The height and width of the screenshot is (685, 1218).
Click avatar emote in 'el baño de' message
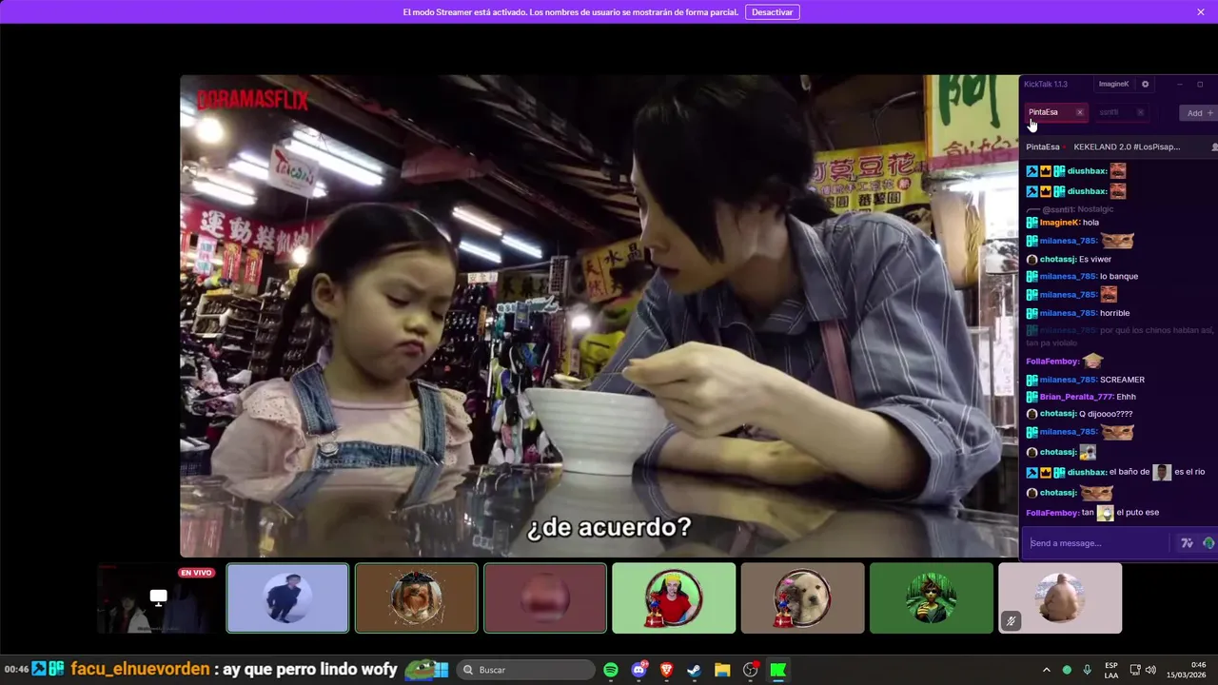coord(1162,472)
